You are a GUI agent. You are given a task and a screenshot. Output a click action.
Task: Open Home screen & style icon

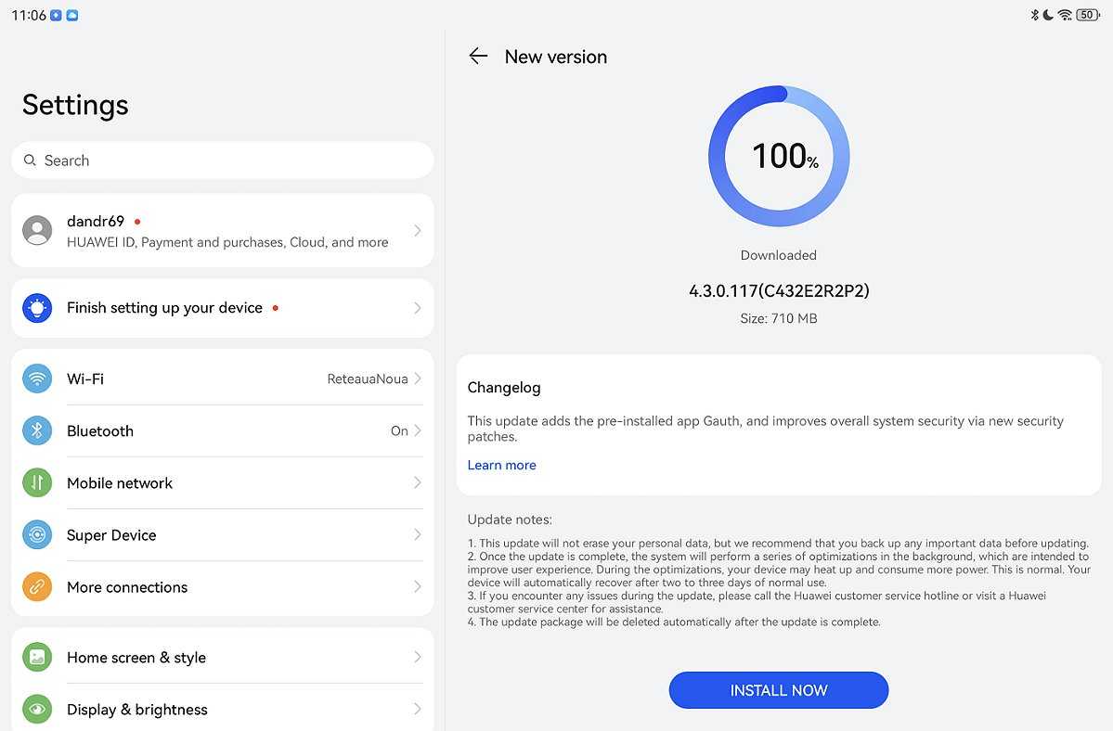click(37, 658)
